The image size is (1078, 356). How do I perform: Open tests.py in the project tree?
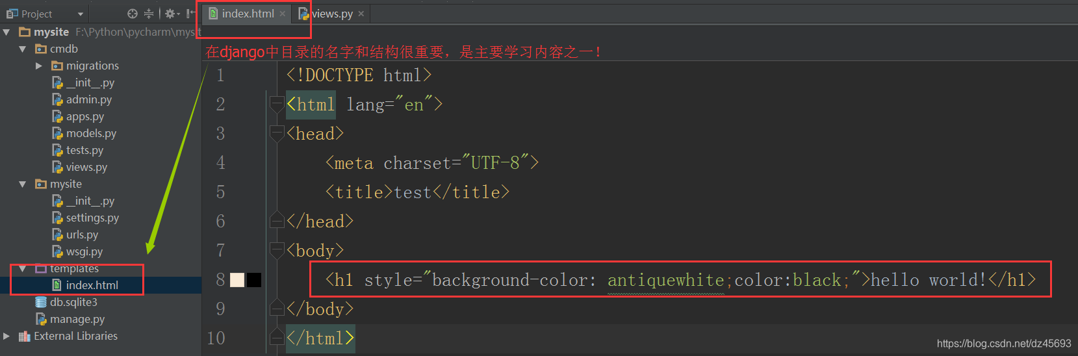(x=84, y=150)
